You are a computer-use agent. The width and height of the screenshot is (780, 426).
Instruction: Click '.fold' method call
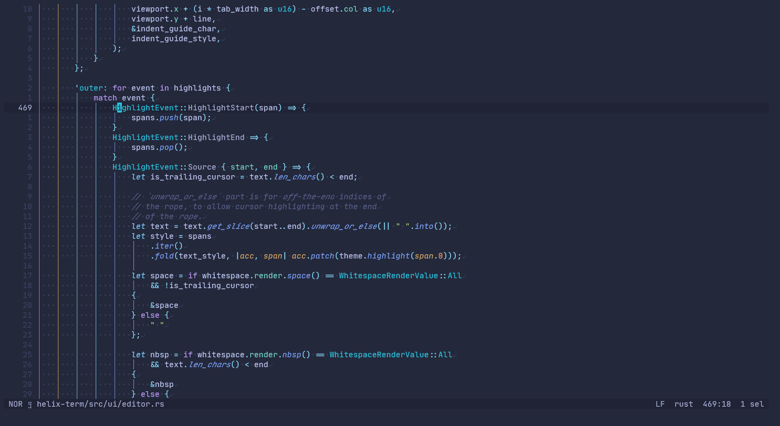click(x=162, y=256)
